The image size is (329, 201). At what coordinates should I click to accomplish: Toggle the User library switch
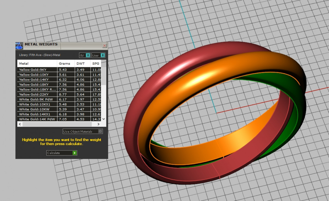point(102,55)
